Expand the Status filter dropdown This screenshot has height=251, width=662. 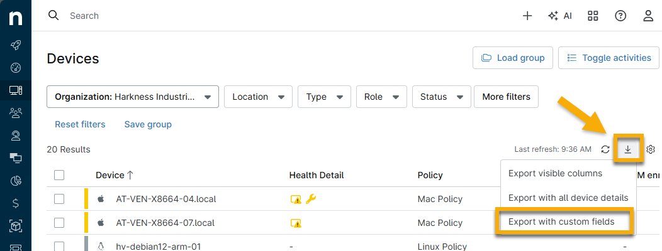pyautogui.click(x=441, y=97)
